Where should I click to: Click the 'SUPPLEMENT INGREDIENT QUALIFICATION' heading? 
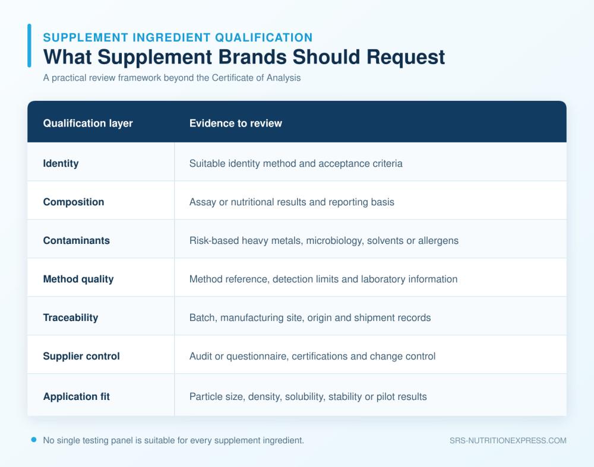[178, 37]
